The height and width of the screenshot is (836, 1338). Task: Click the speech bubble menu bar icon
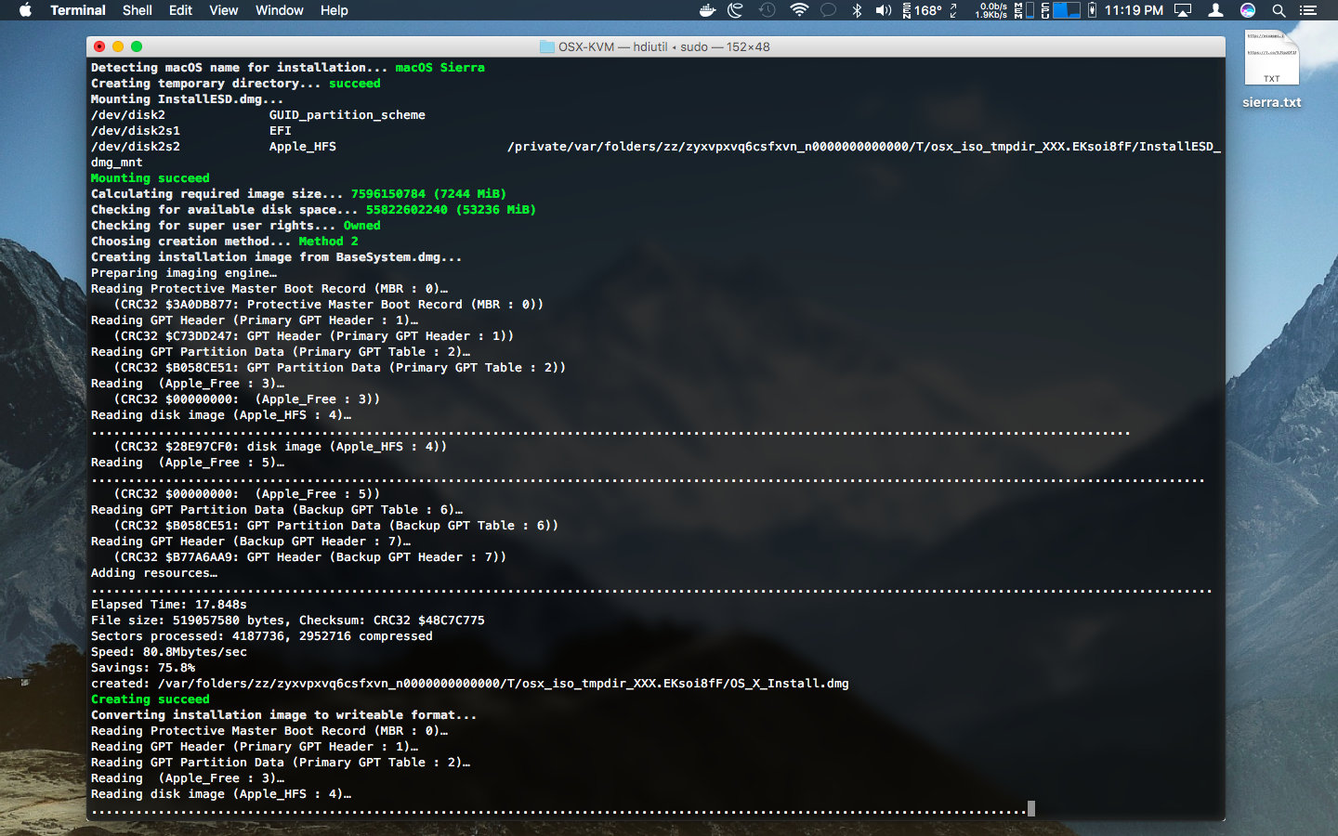click(829, 10)
